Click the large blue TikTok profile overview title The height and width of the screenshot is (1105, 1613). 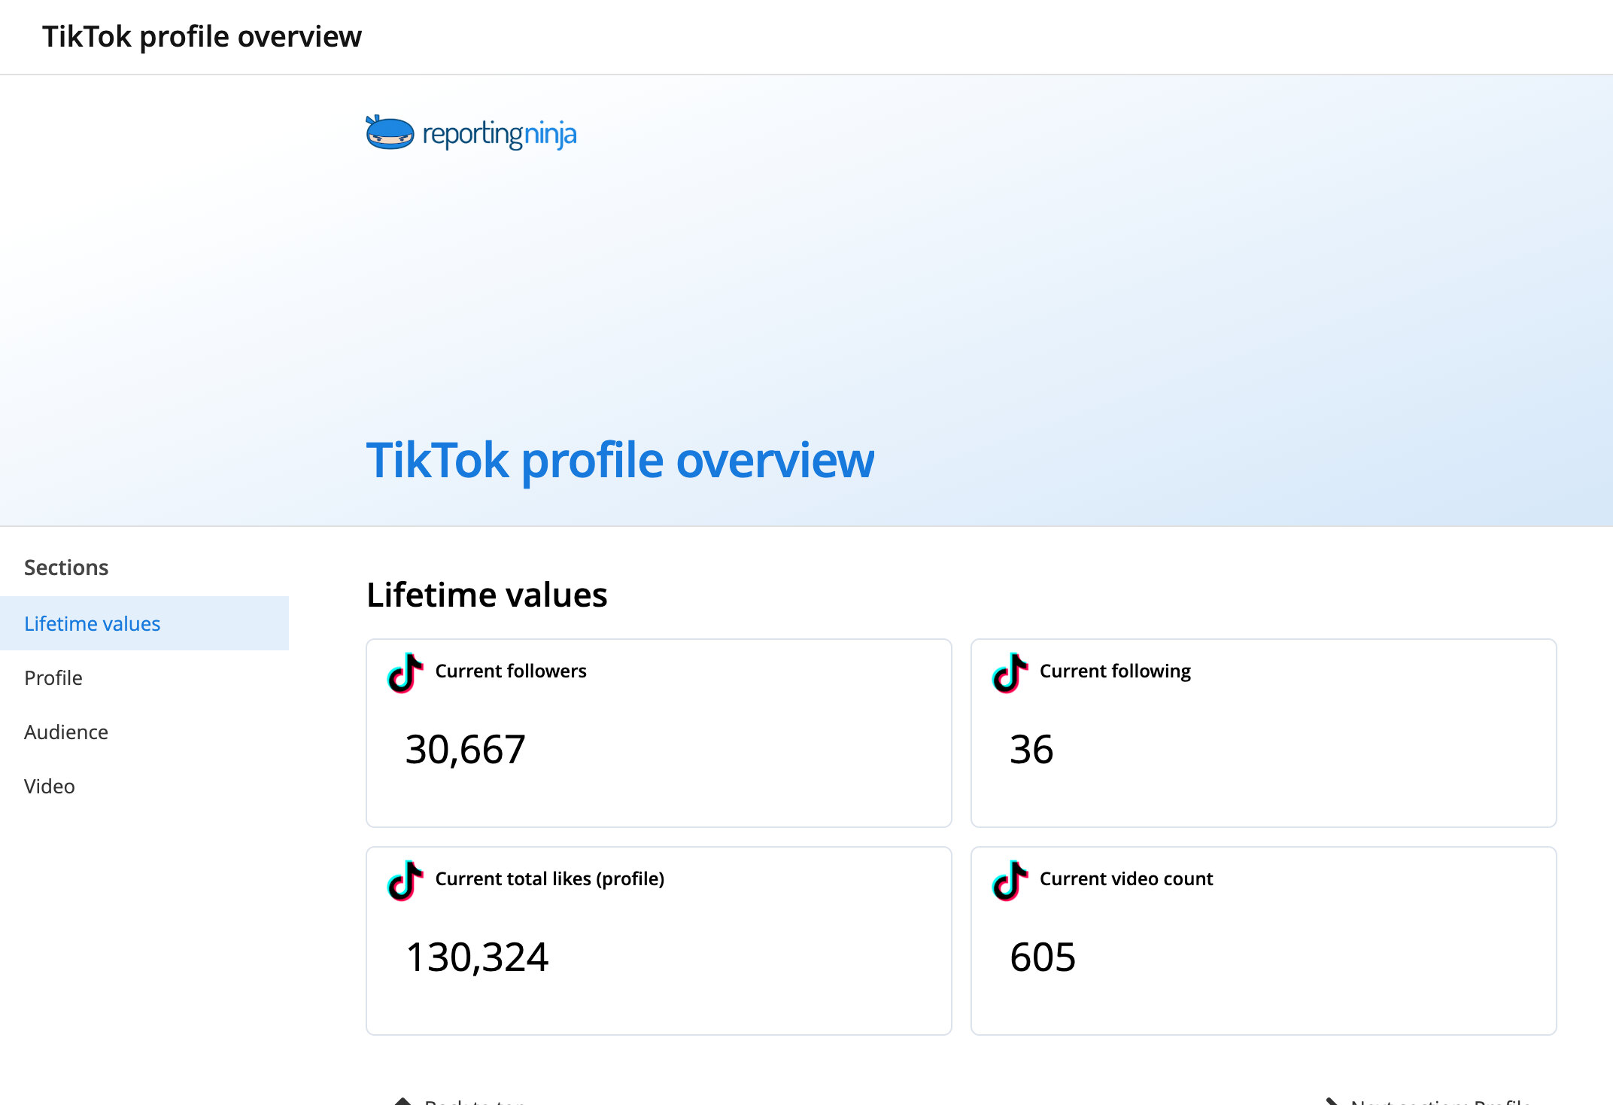(620, 461)
